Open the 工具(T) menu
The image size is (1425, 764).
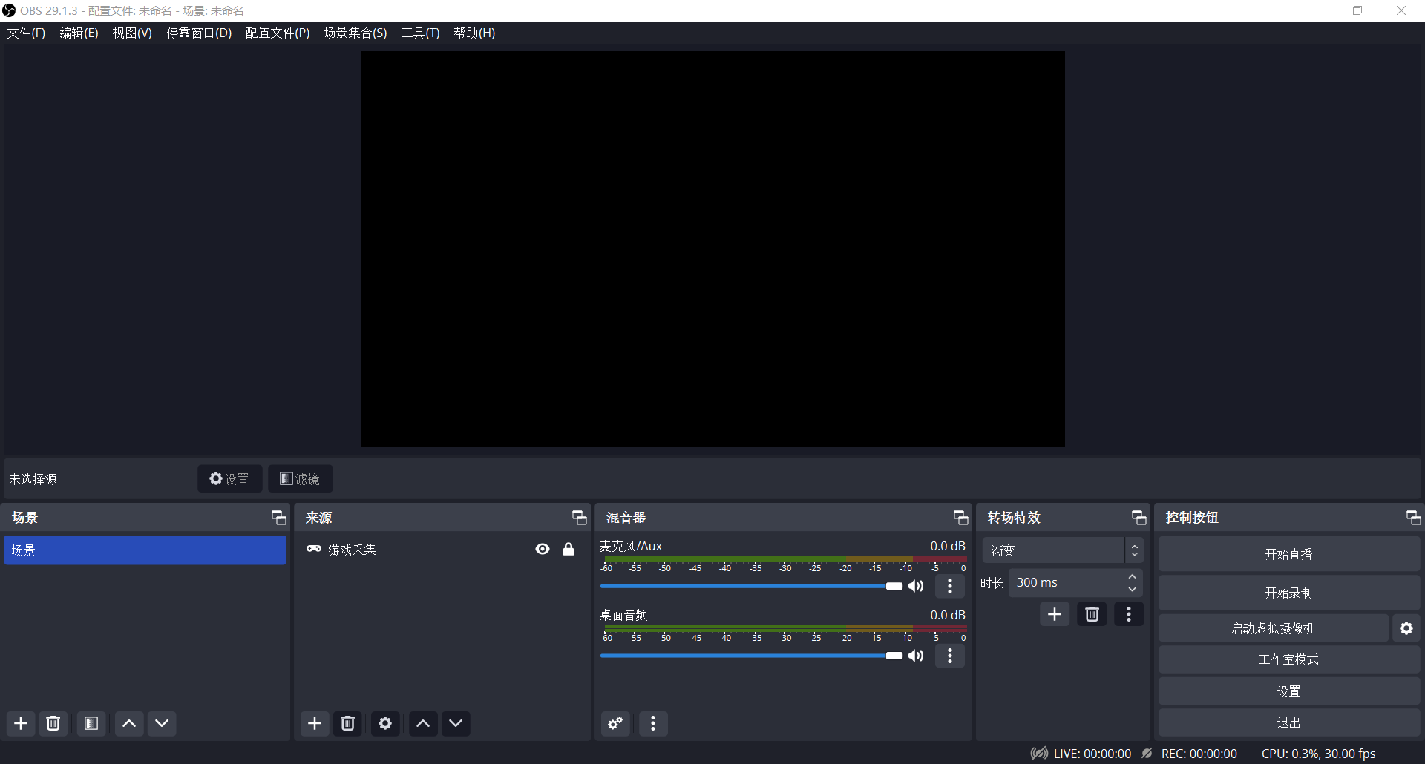coord(420,33)
